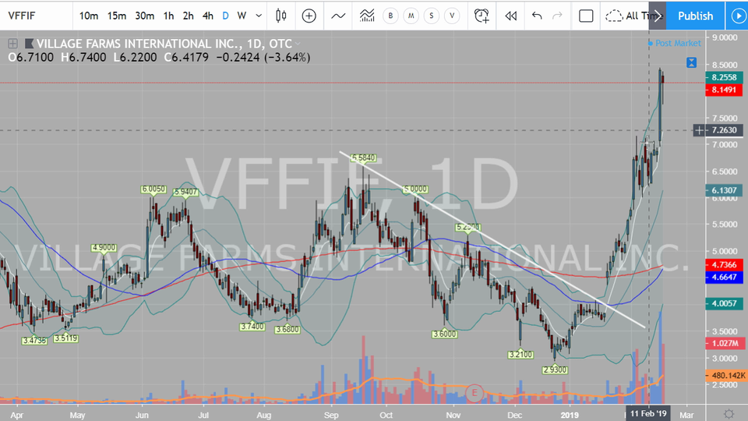The height and width of the screenshot is (421, 748).
Task: Open the symbol legend dropdown arrow
Action: click(298, 44)
